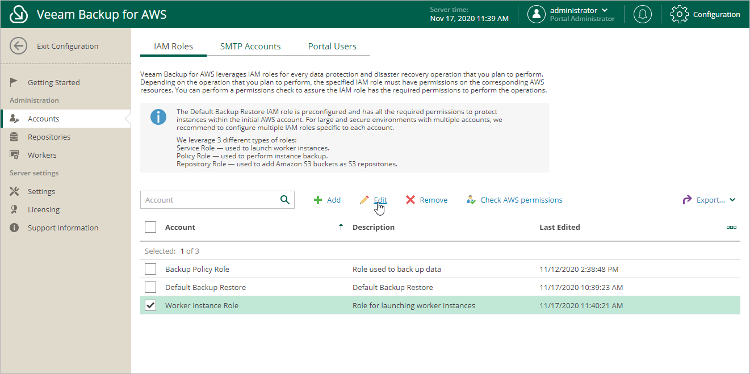Click the Getting Started flag icon
The image size is (750, 374).
15,82
